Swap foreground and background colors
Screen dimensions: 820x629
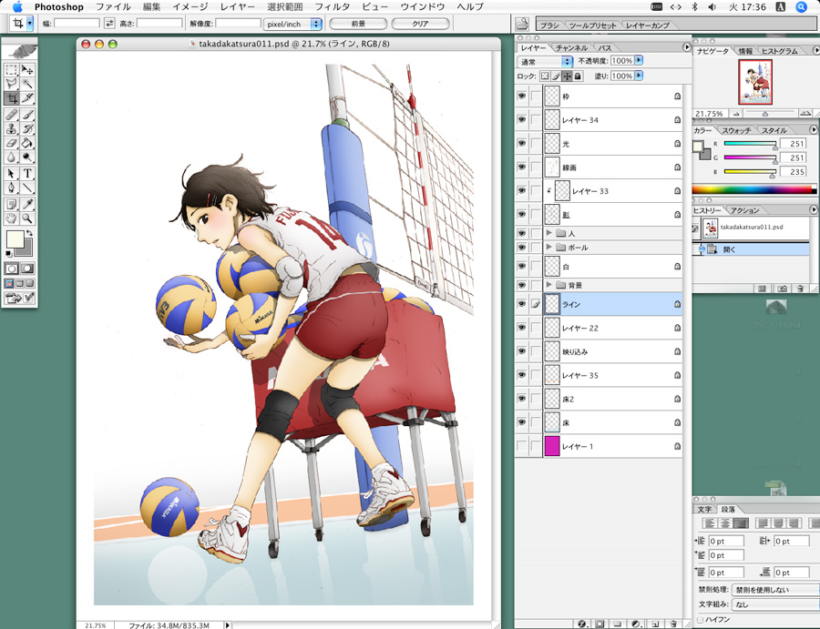point(29,233)
